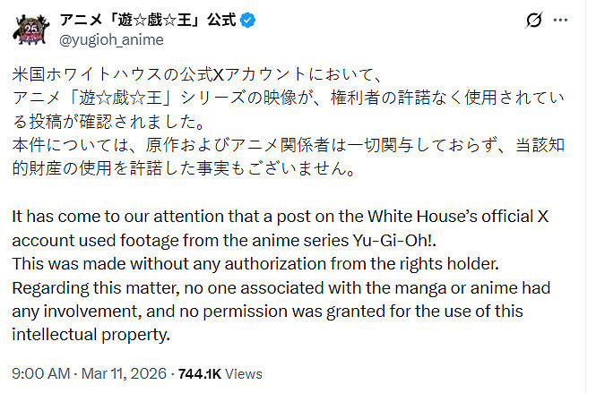Click the Views label beside the count
The height and width of the screenshot is (393, 596).
pyautogui.click(x=246, y=373)
